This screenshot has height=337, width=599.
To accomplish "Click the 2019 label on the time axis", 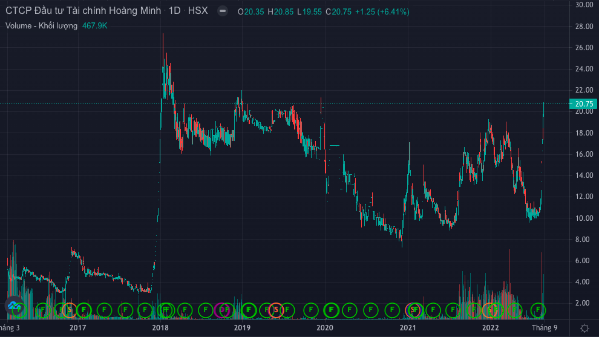I will tap(242, 328).
